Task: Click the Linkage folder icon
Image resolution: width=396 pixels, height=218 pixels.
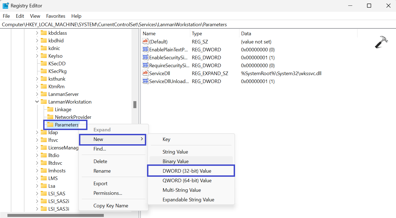Action: [x=50, y=109]
